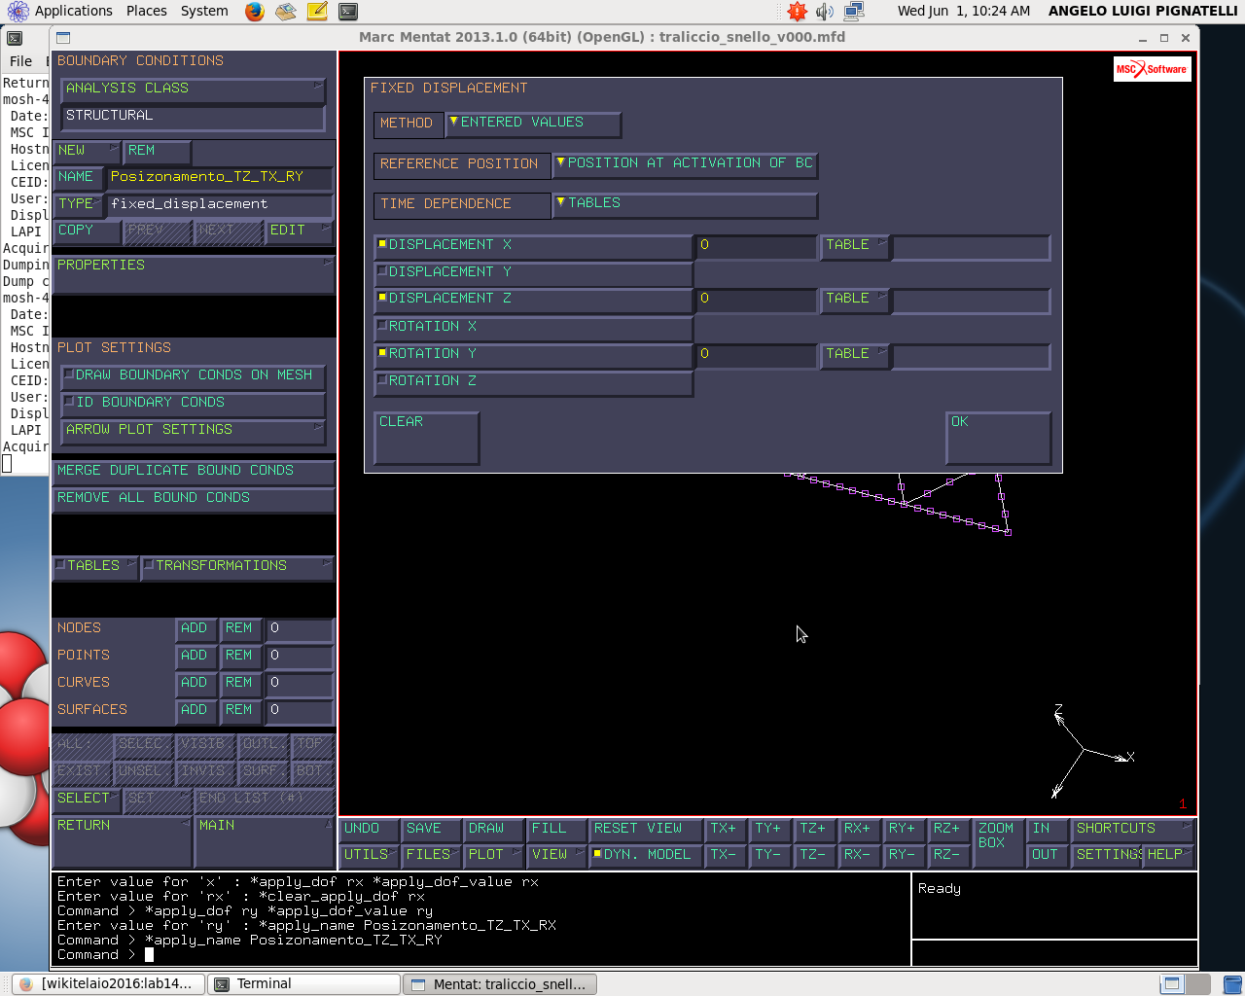Switch to Terminal taskbar item
This screenshot has width=1245, height=996.
point(304,983)
